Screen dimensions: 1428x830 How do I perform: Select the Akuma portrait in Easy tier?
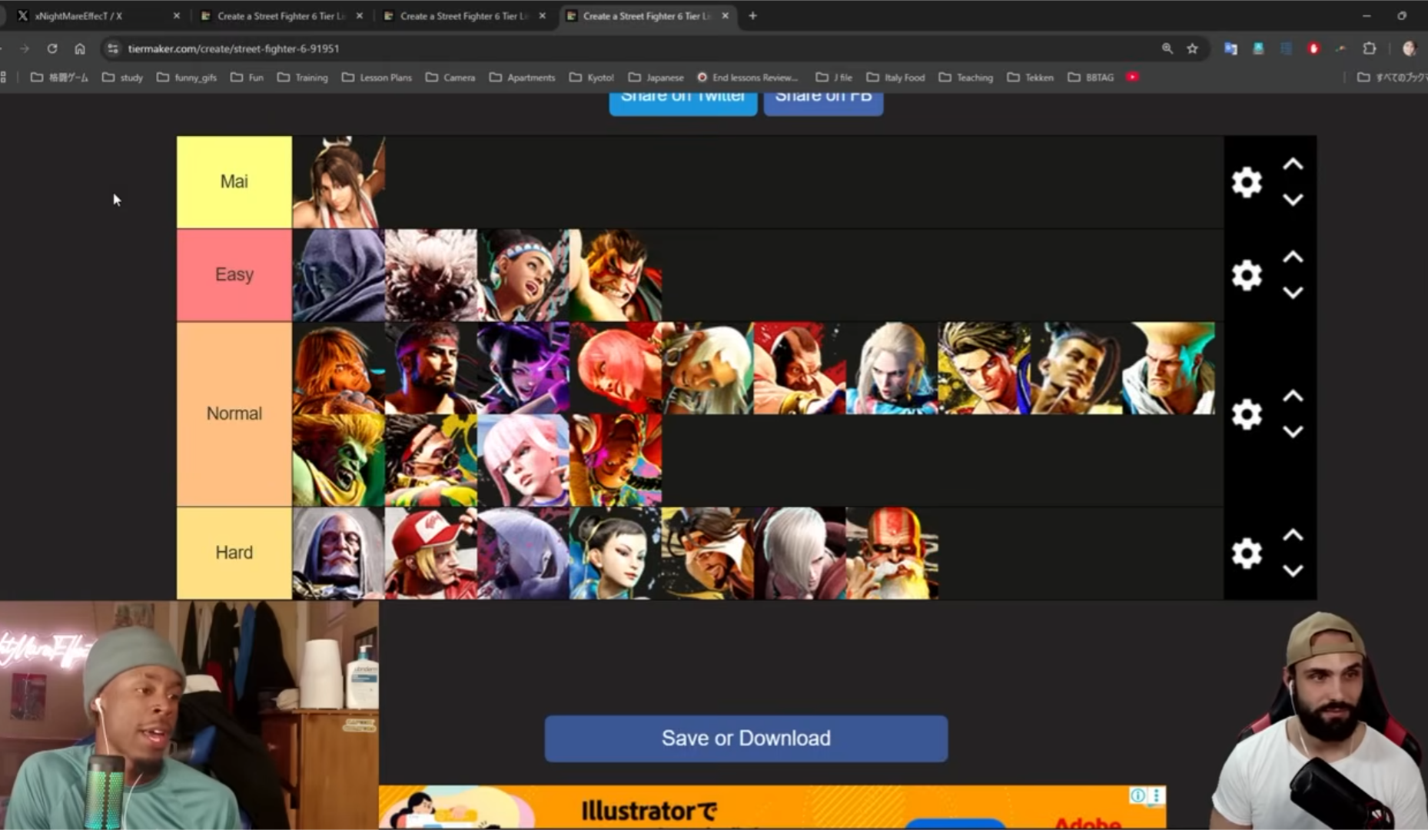click(431, 275)
